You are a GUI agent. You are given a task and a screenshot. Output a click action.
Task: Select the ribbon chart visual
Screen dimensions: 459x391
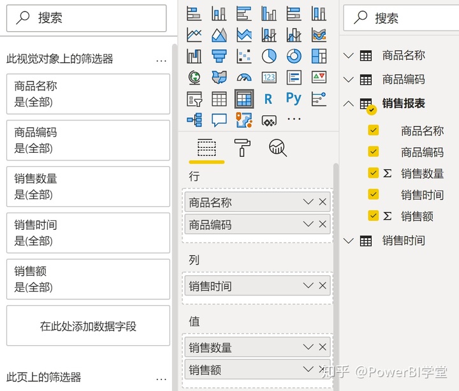[319, 35]
